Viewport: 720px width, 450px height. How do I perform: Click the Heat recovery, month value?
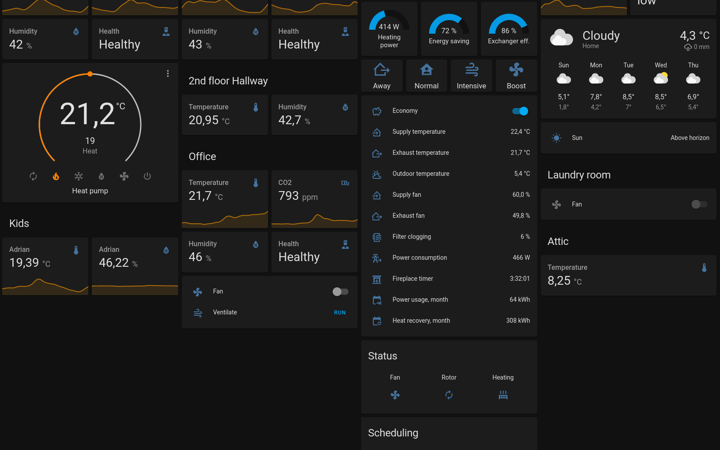click(518, 321)
